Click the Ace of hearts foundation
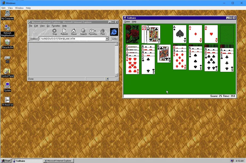The width and height of the screenshot is (246, 163). [211, 34]
